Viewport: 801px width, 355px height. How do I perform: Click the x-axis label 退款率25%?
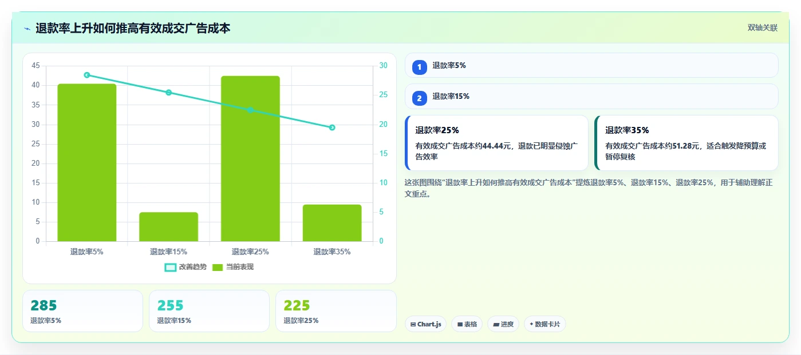(x=250, y=252)
